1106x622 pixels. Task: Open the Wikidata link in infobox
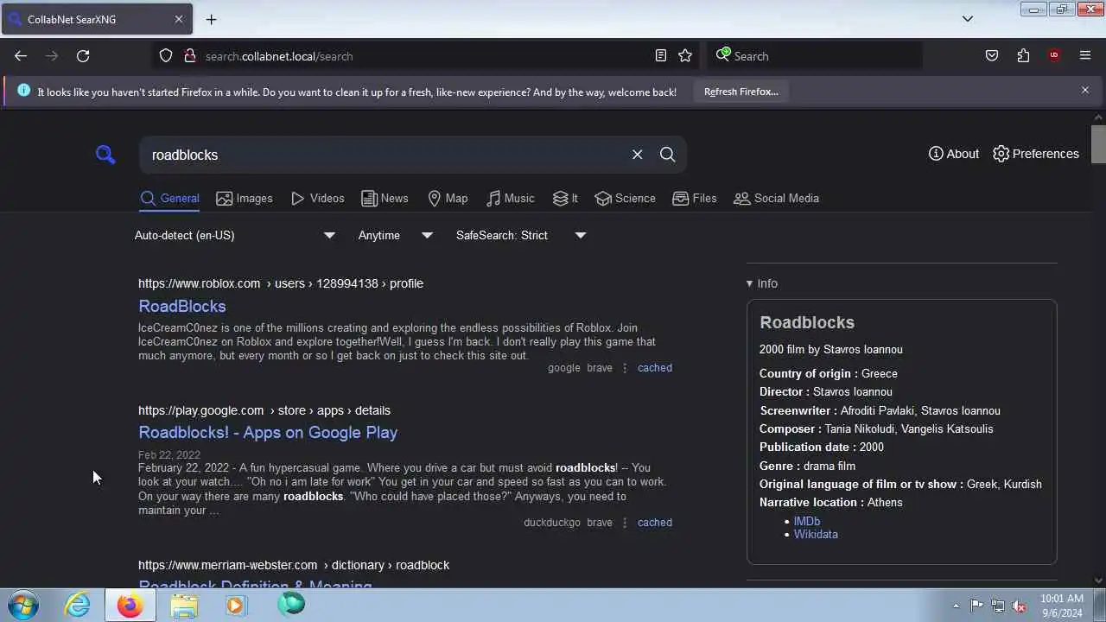816,534
